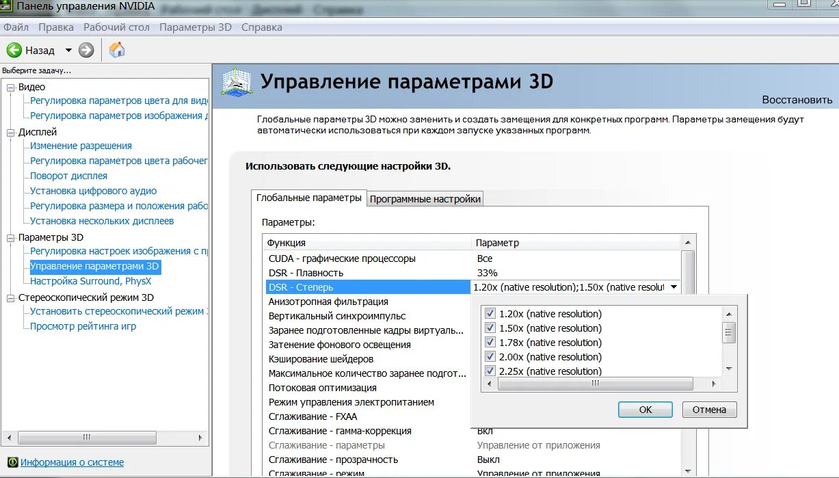The width and height of the screenshot is (839, 478).
Task: Select the Потоковая оптимизация row
Action: pyautogui.click(x=368, y=388)
